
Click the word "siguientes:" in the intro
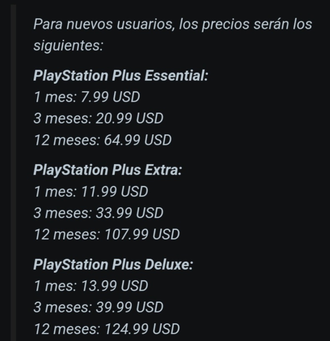[x=68, y=46]
